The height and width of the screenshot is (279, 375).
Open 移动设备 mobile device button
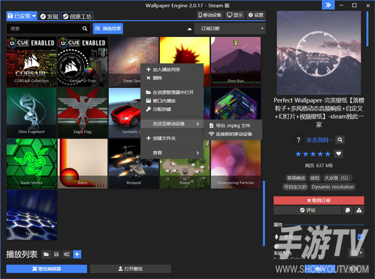coord(210,15)
